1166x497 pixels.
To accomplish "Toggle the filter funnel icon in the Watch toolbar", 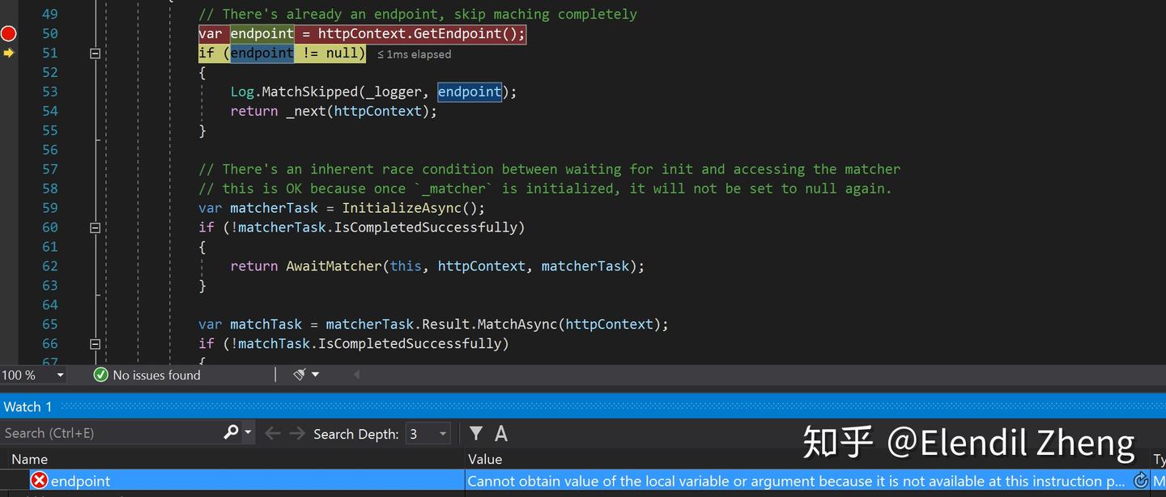I will pyautogui.click(x=475, y=432).
